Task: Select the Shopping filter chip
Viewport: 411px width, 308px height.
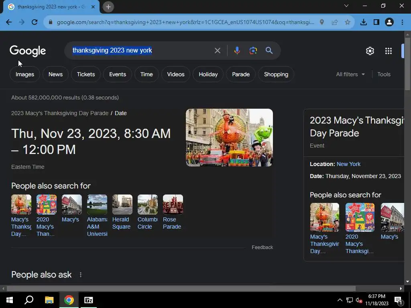Action: [x=276, y=74]
